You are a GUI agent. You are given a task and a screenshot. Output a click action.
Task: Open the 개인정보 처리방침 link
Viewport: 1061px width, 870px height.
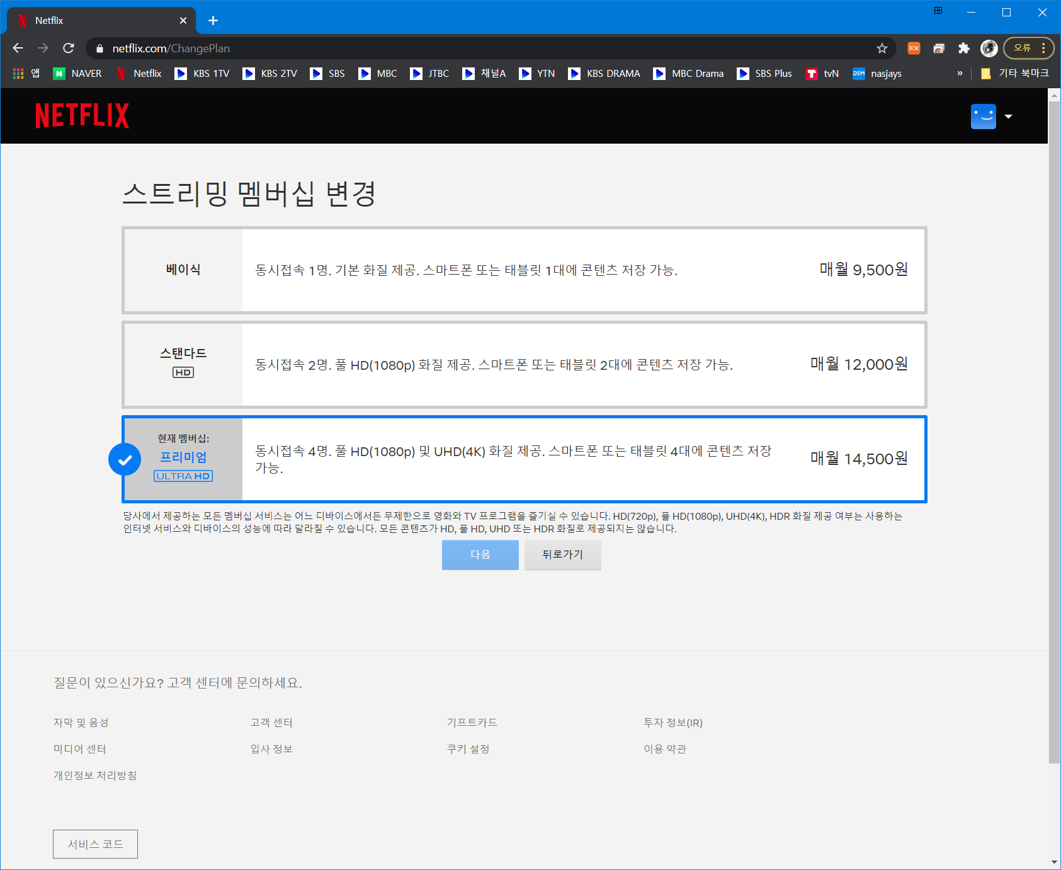(95, 776)
